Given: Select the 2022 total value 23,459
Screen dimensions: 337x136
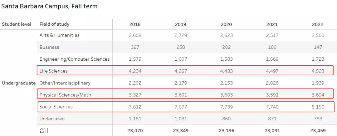Looking at the screenshot, I should (318, 130).
